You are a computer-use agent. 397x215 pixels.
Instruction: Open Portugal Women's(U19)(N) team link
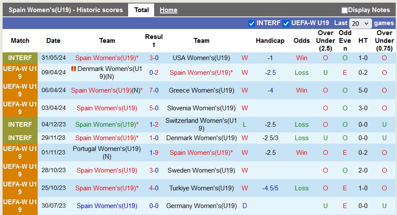(107, 153)
